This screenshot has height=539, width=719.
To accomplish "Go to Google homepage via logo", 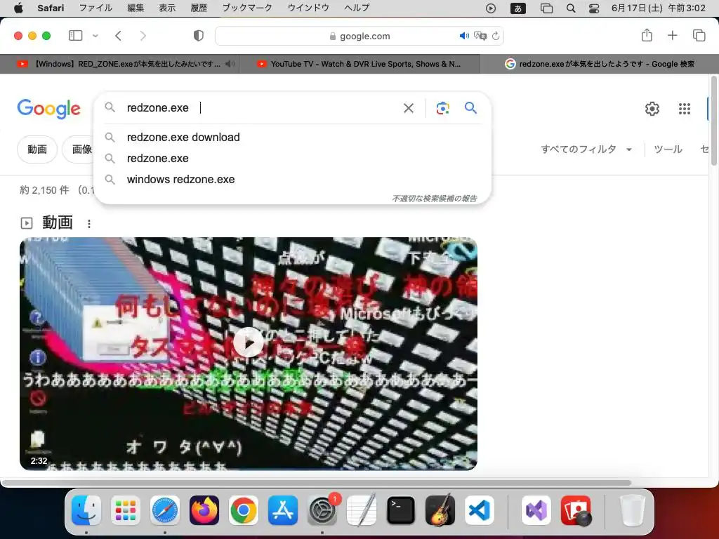I will point(49,109).
